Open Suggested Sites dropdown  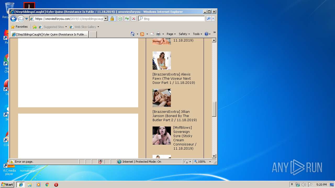click(x=53, y=27)
